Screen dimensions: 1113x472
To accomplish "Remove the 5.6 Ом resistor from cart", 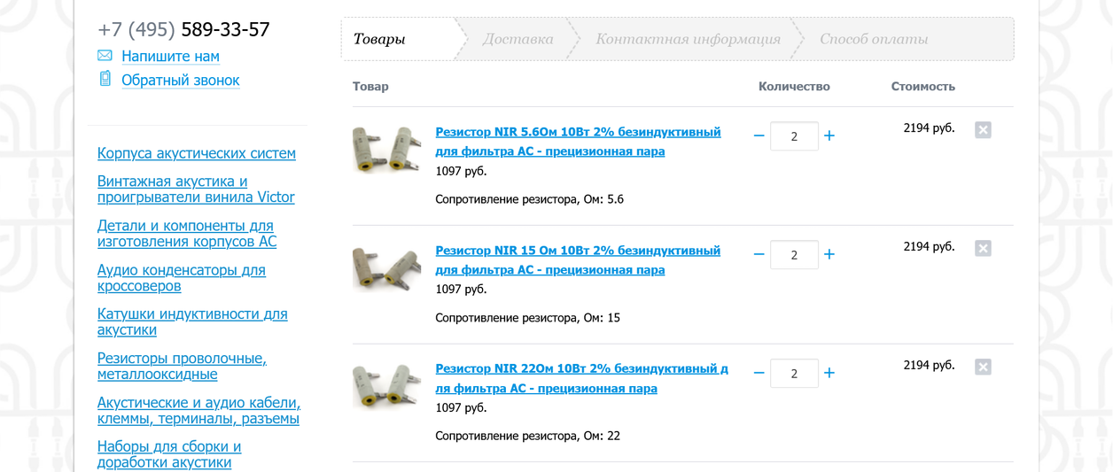I will click(983, 130).
